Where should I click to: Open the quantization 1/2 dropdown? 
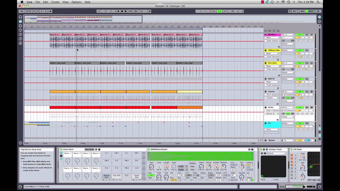click(143, 11)
